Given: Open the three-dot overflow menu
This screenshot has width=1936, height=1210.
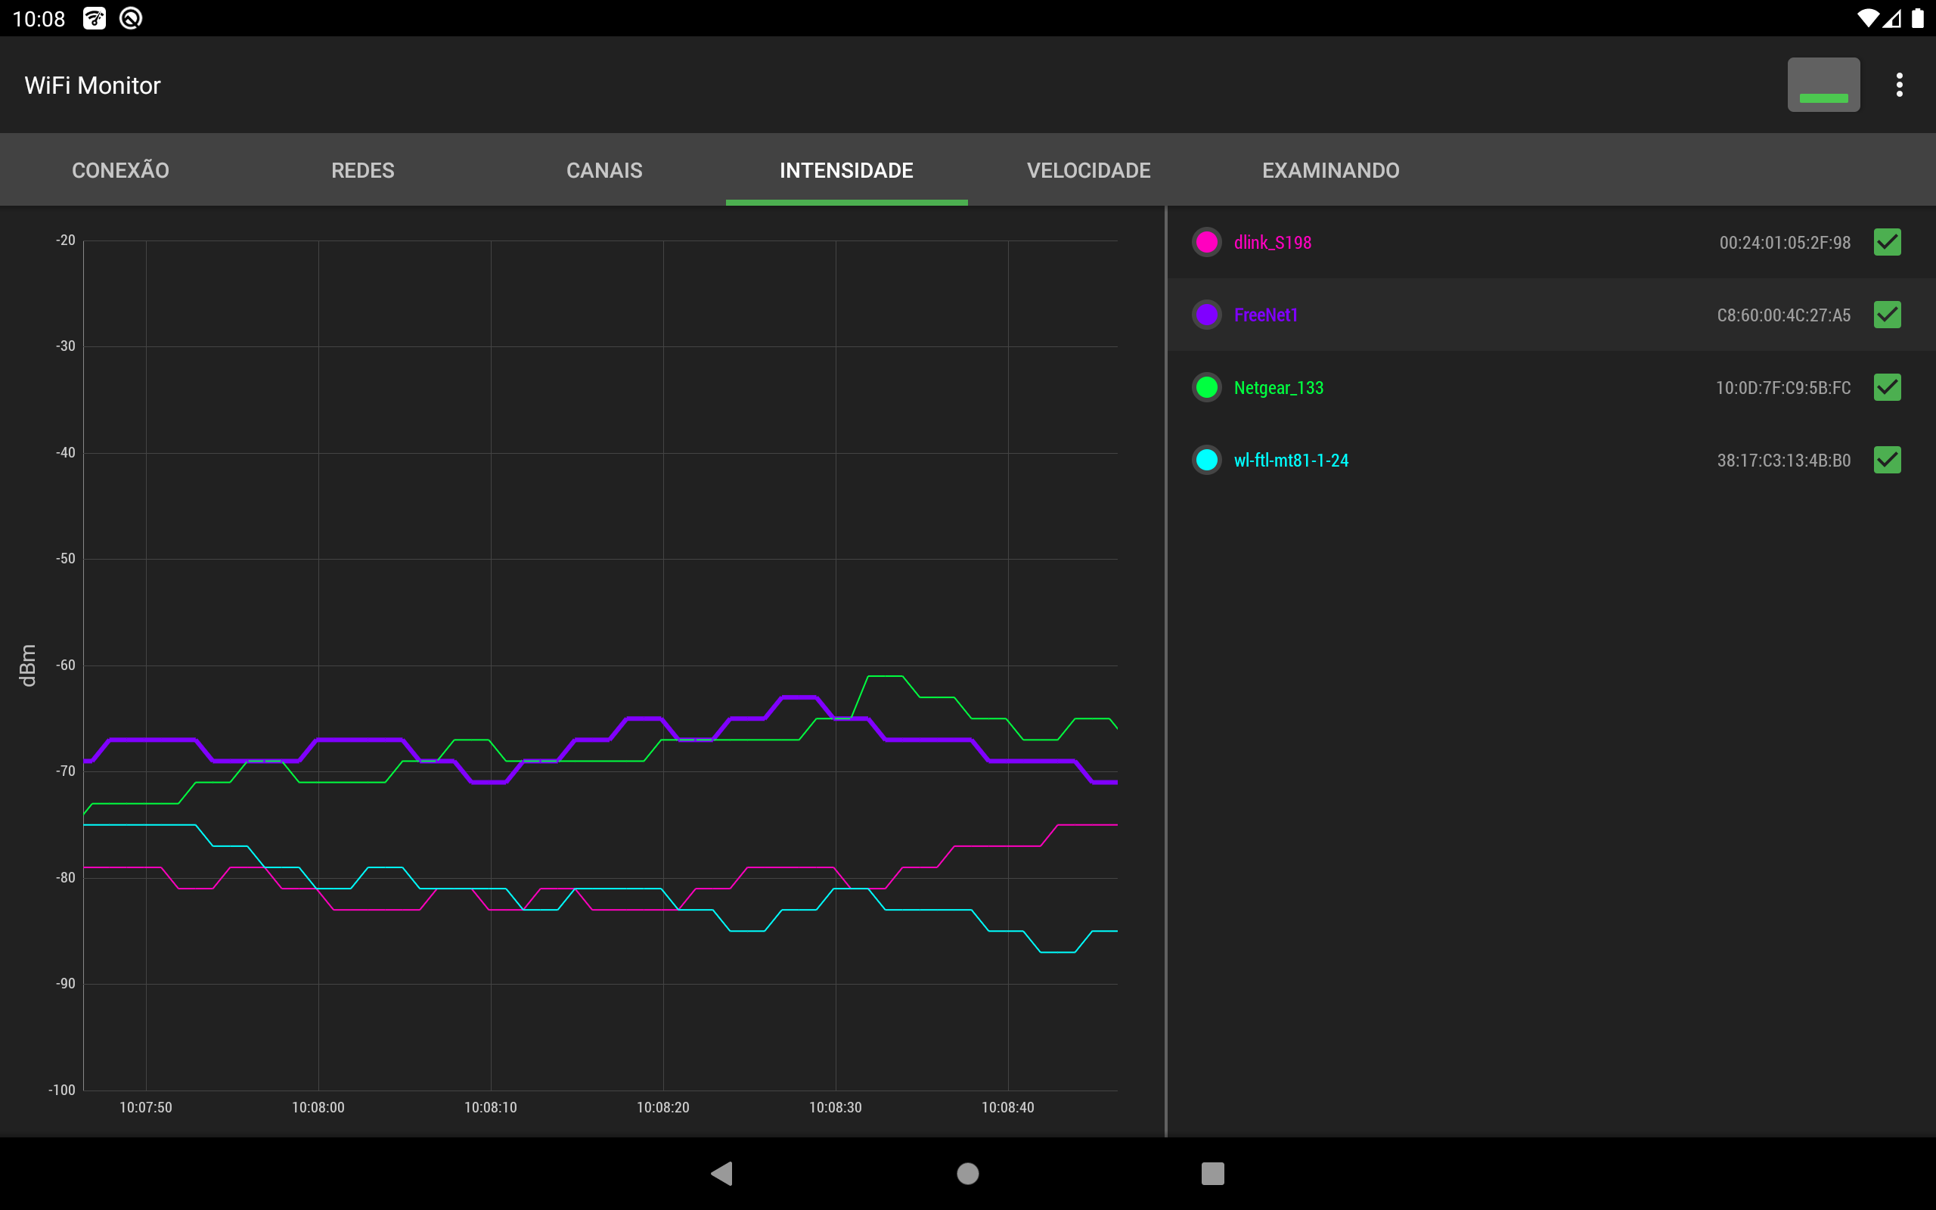Looking at the screenshot, I should pos(1899,85).
